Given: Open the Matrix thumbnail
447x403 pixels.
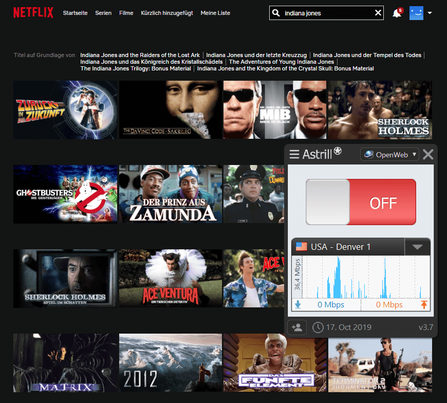Looking at the screenshot, I should pyautogui.click(x=65, y=363).
